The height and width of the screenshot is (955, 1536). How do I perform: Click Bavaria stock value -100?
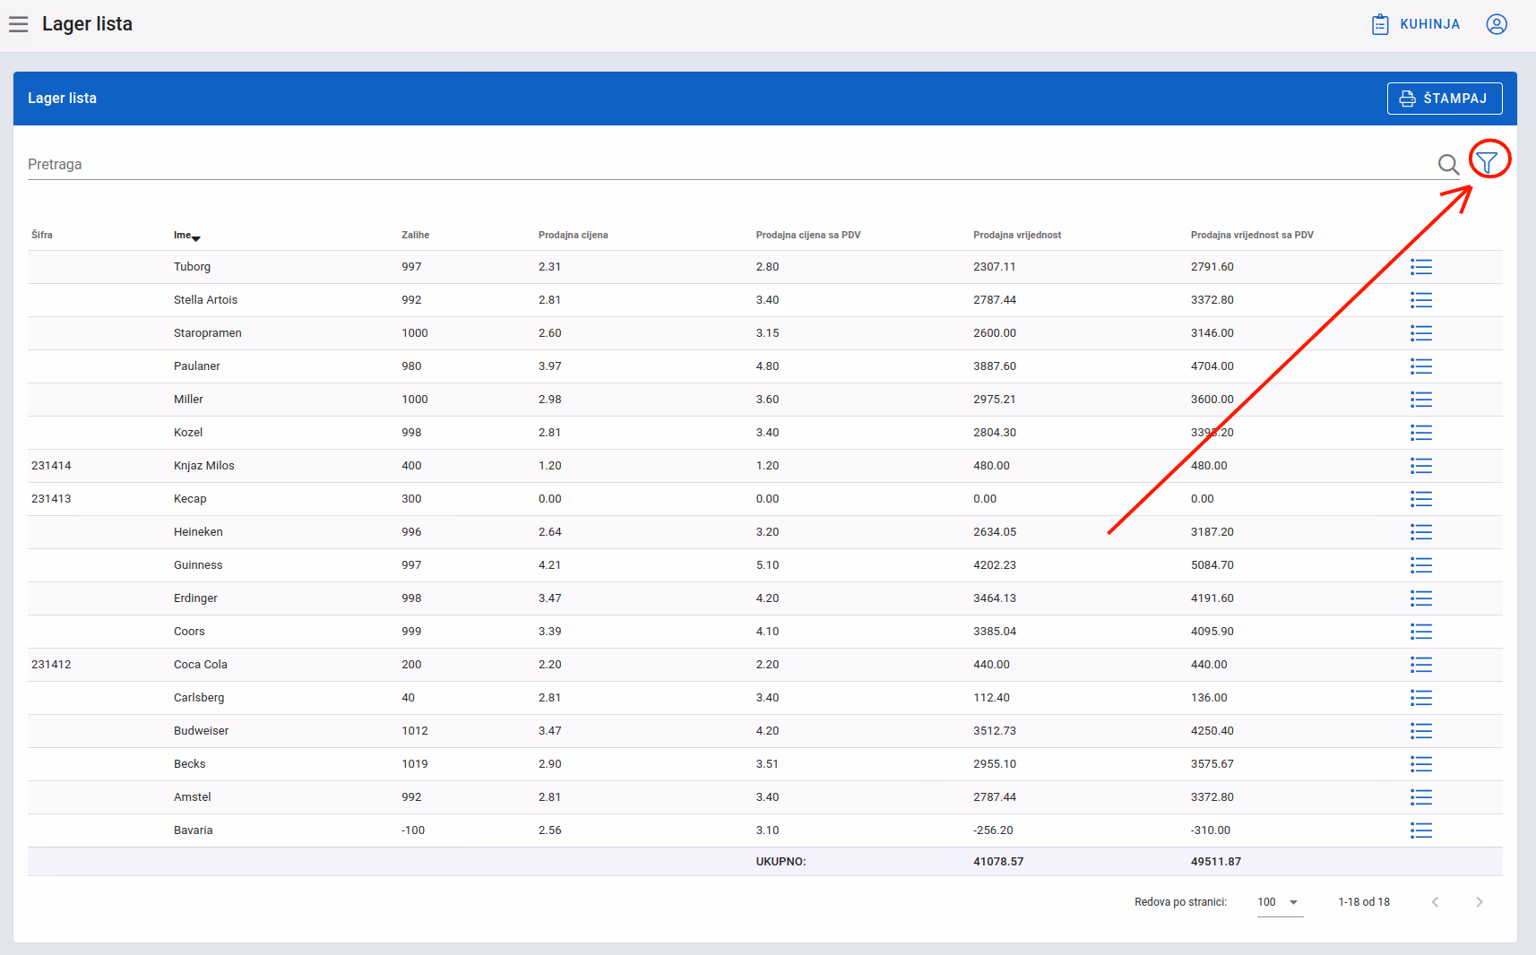pos(413,830)
